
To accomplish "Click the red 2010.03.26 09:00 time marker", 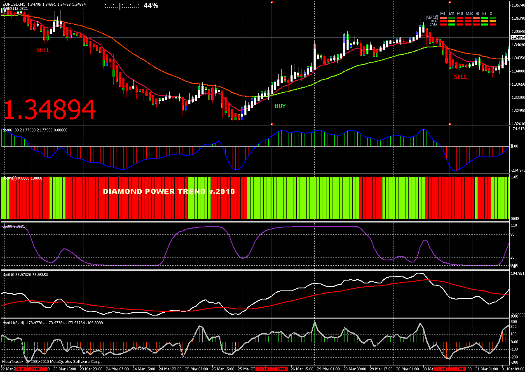I will point(271,369).
